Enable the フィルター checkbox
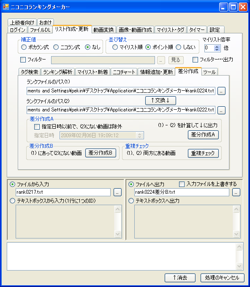Screen dimensions: 250x287 coord(23,60)
